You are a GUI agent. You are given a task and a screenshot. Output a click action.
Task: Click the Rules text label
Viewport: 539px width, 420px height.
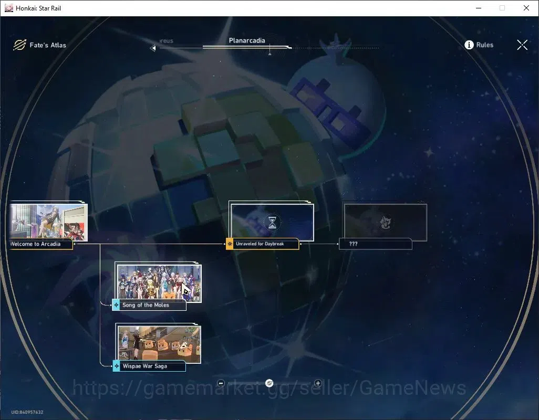tap(485, 45)
